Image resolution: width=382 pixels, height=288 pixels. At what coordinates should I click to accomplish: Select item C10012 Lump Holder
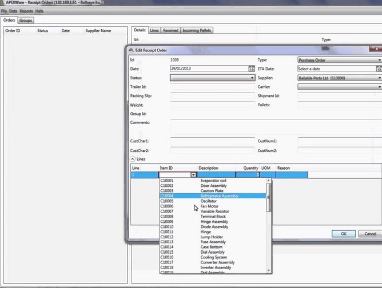point(213,237)
